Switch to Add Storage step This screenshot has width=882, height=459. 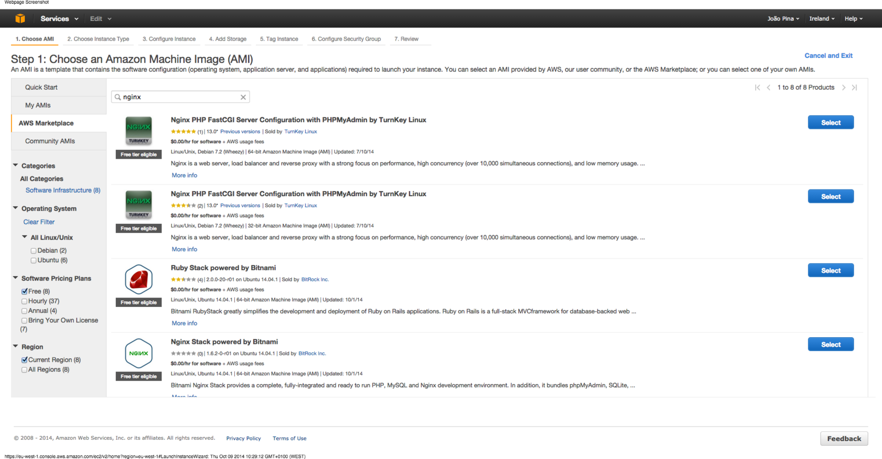(228, 39)
